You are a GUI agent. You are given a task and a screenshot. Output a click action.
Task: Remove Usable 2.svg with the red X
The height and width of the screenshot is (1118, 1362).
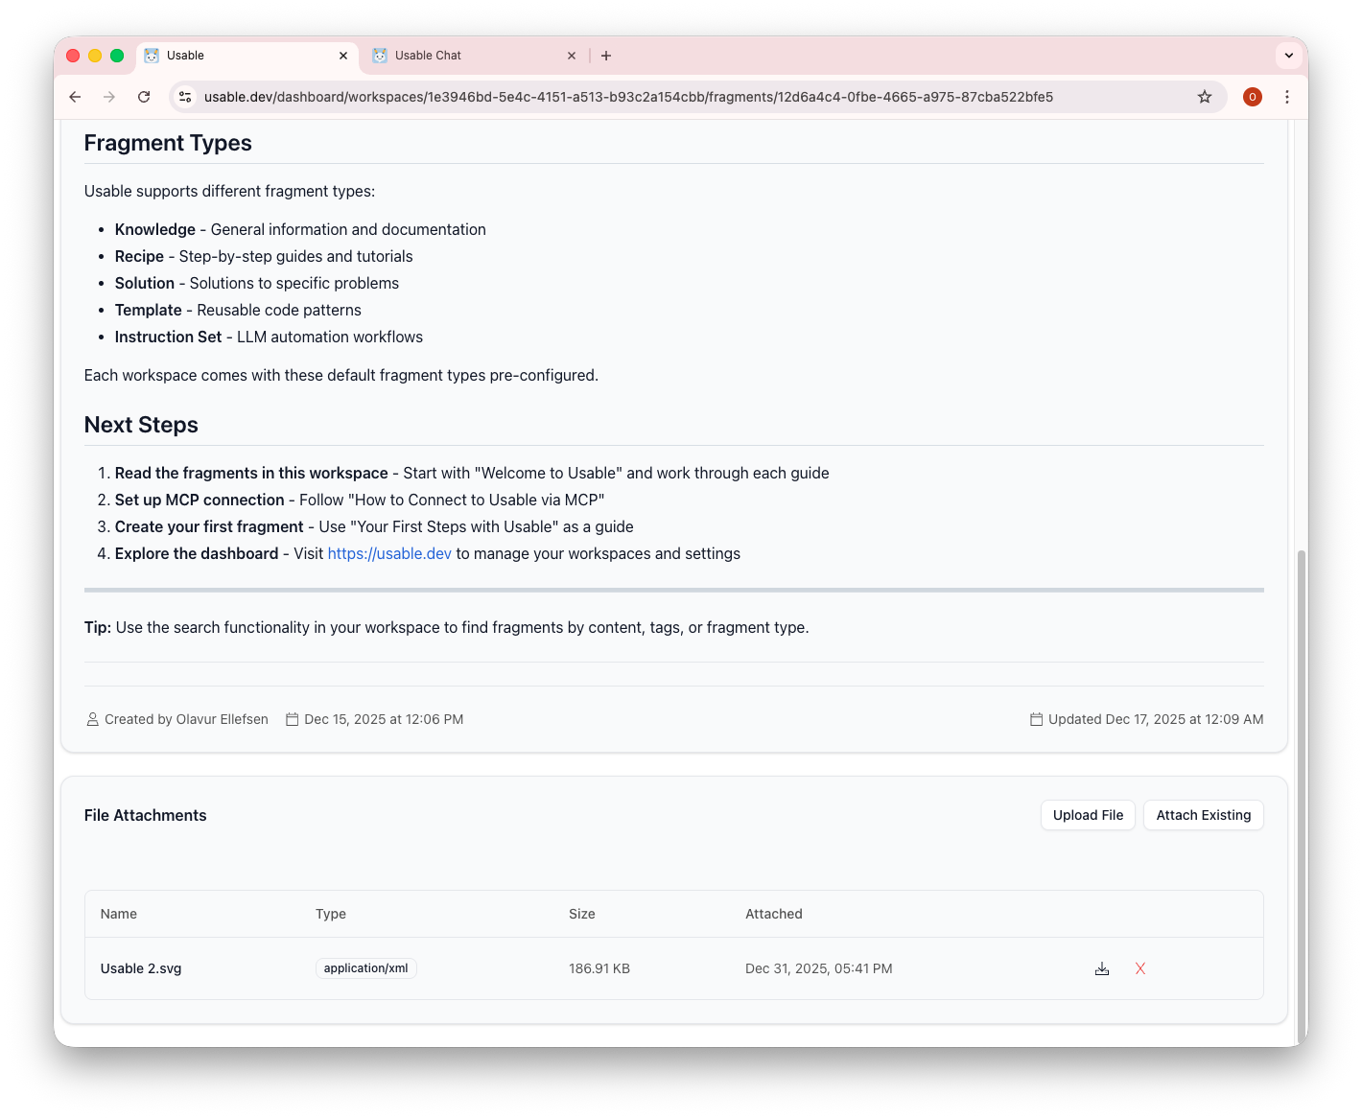coord(1139,968)
